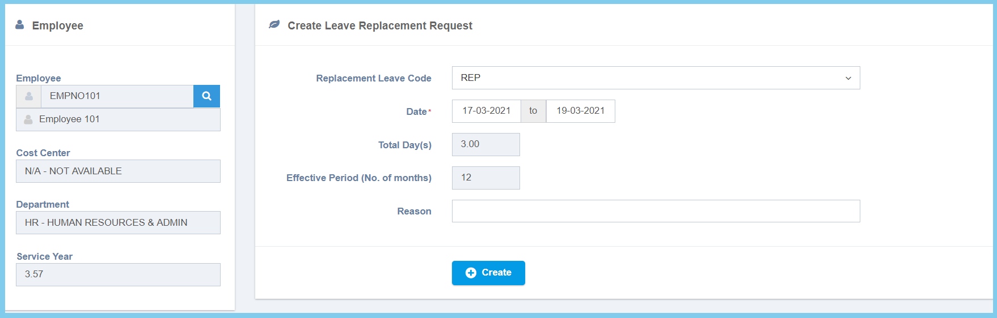The image size is (997, 318).
Task: Click the Effective Period field showing 12
Action: tap(485, 178)
